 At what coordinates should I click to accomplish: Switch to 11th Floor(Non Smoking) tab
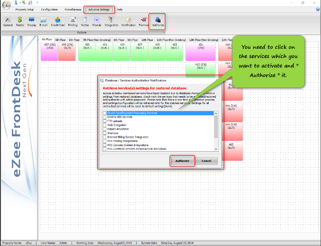pyautogui.click(x=171, y=40)
